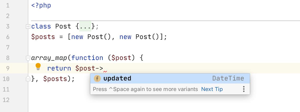Click the return keyword on line 9
The width and height of the screenshot is (300, 112).
(59, 68)
